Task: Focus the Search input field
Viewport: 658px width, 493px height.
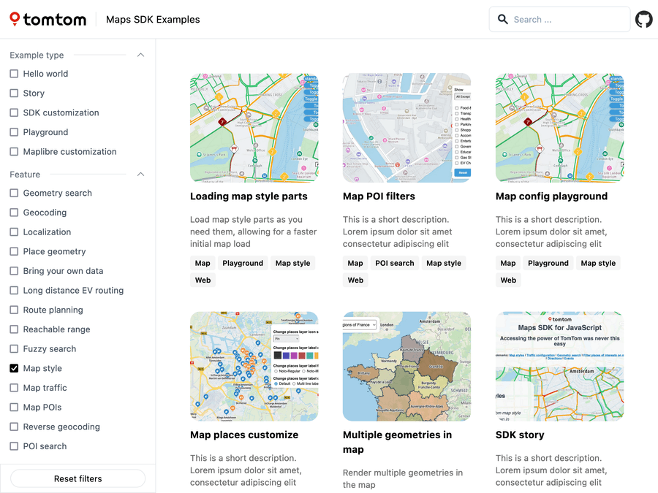Action: [559, 19]
